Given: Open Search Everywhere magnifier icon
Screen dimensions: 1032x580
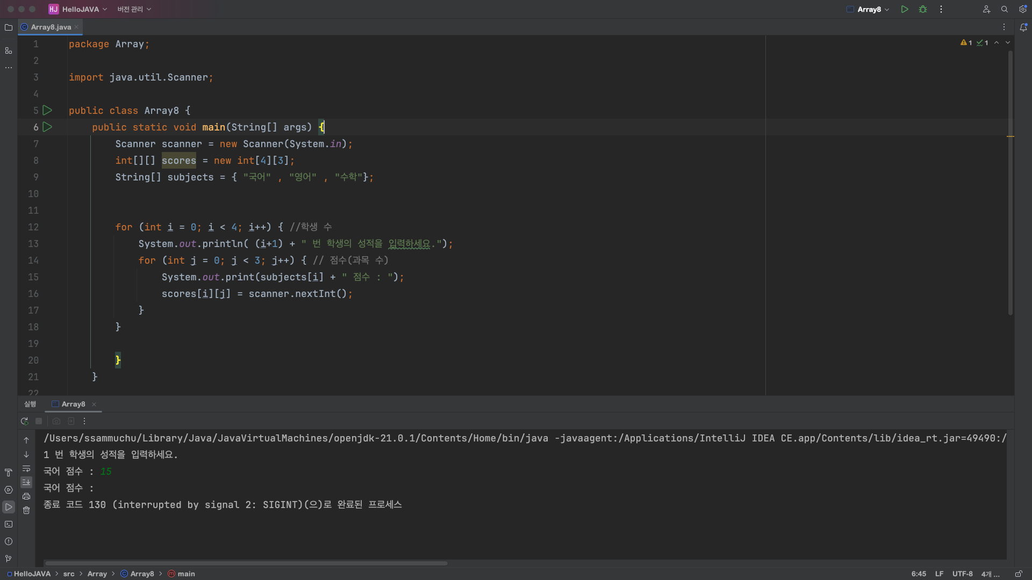Looking at the screenshot, I should (x=1004, y=9).
